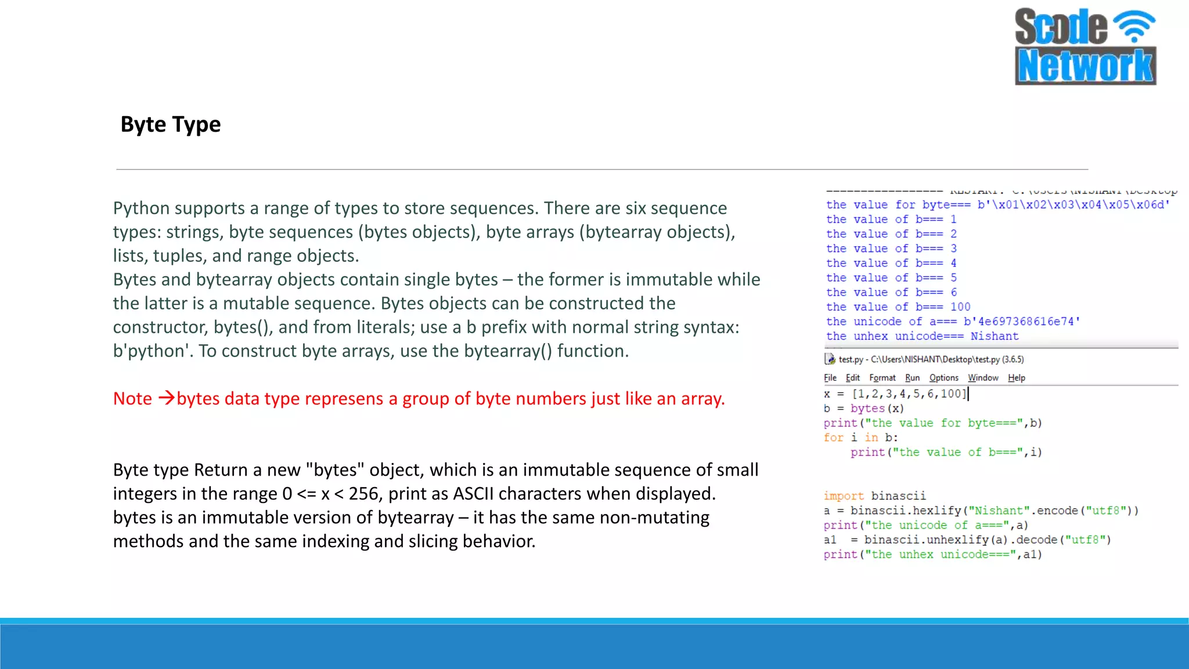Click the output "the unhex unicode=== Nishant"
Viewport: 1189px width, 669px height.
(x=923, y=336)
